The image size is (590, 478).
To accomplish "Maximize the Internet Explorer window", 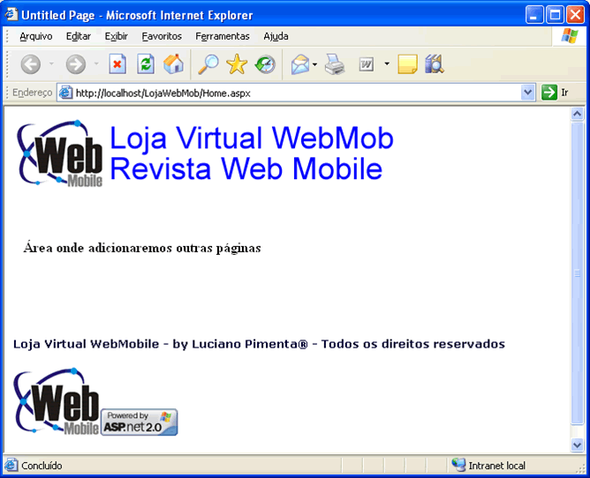I will click(x=555, y=15).
